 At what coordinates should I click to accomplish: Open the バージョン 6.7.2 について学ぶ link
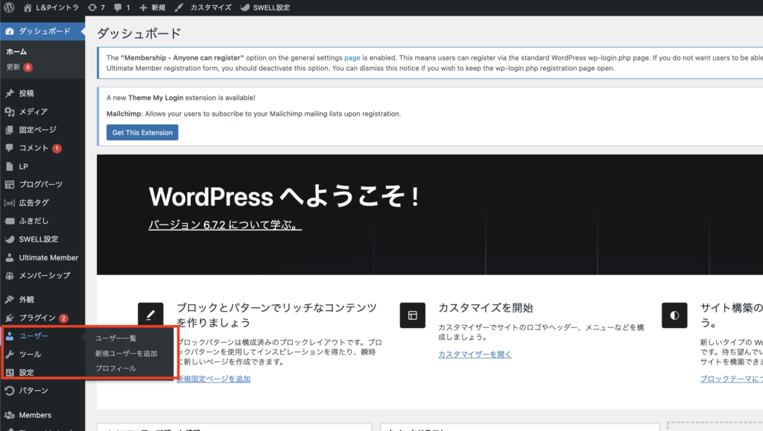225,224
